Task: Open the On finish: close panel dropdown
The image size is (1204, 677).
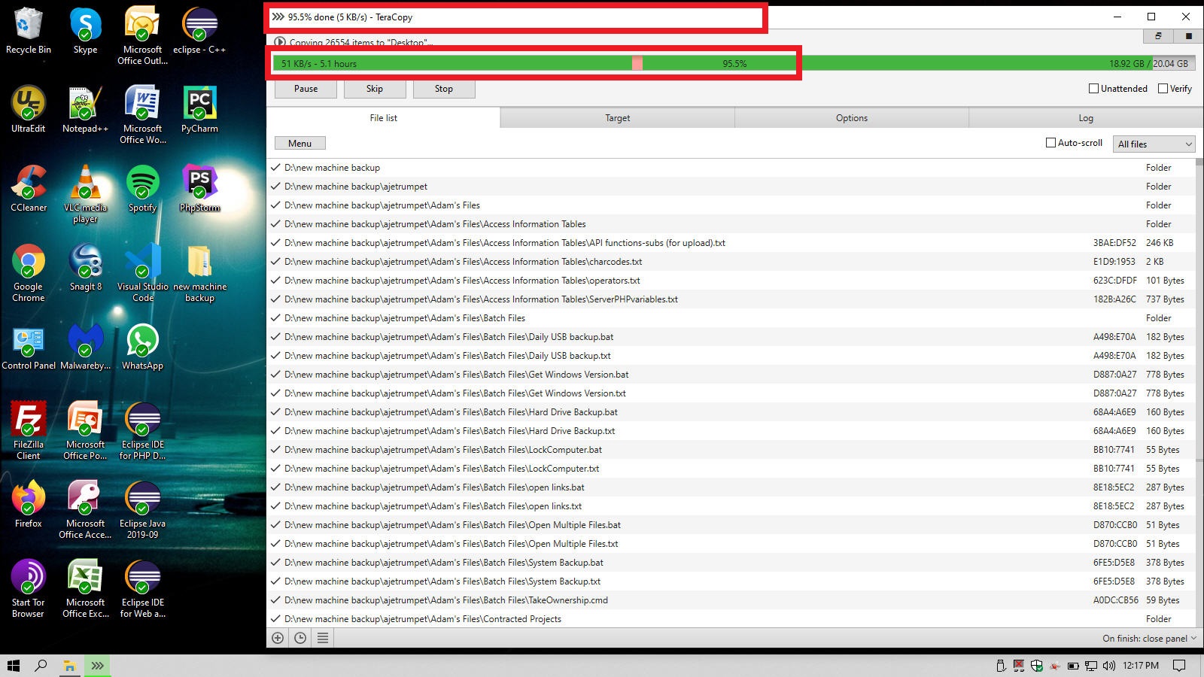Action: pyautogui.click(x=1149, y=639)
